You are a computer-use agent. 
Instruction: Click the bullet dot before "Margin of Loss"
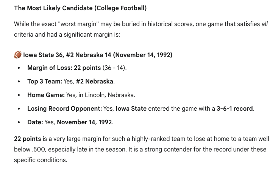coord(19,68)
